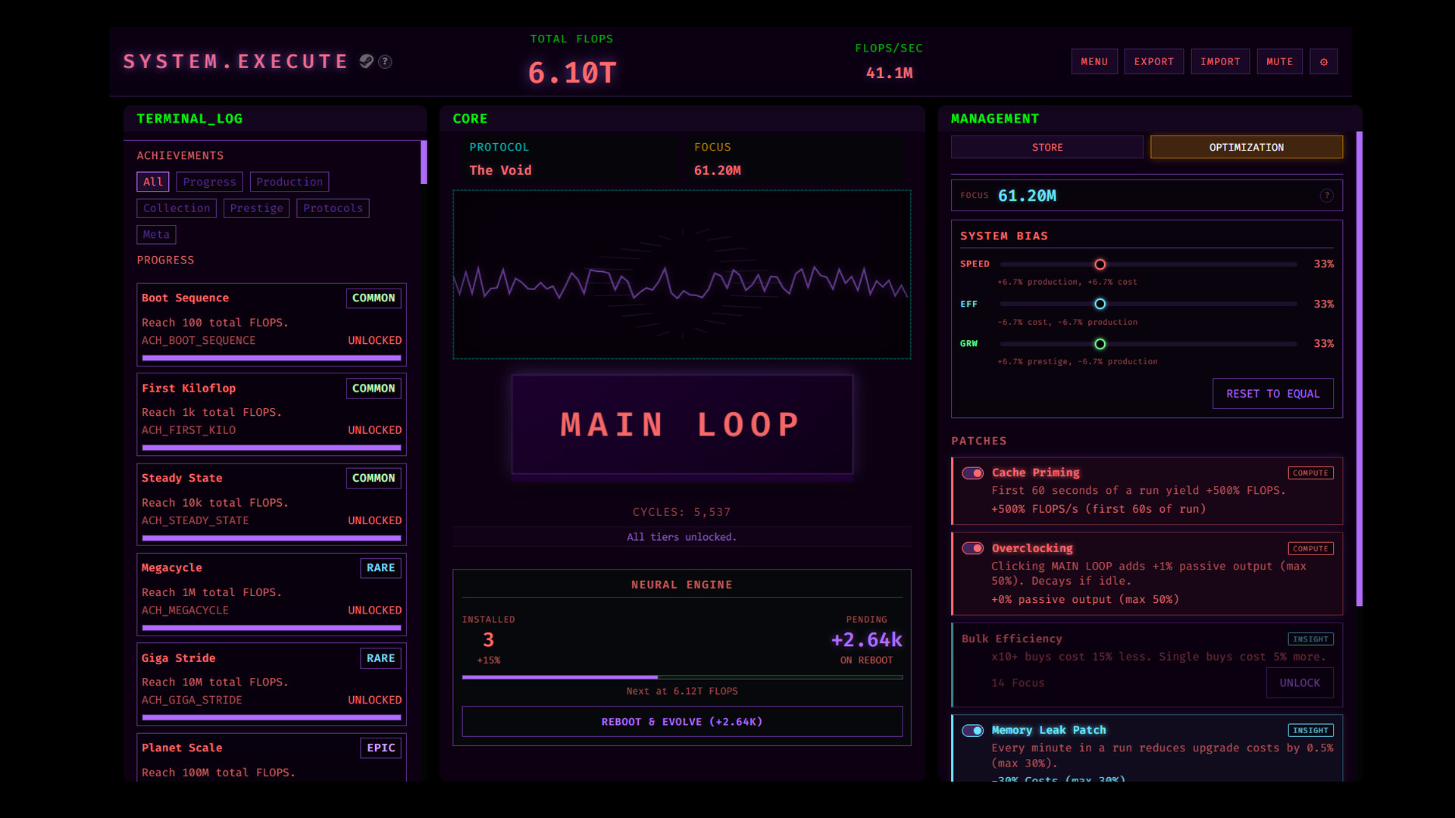
Task: Switch to the STORE tab
Action: pyautogui.click(x=1047, y=147)
